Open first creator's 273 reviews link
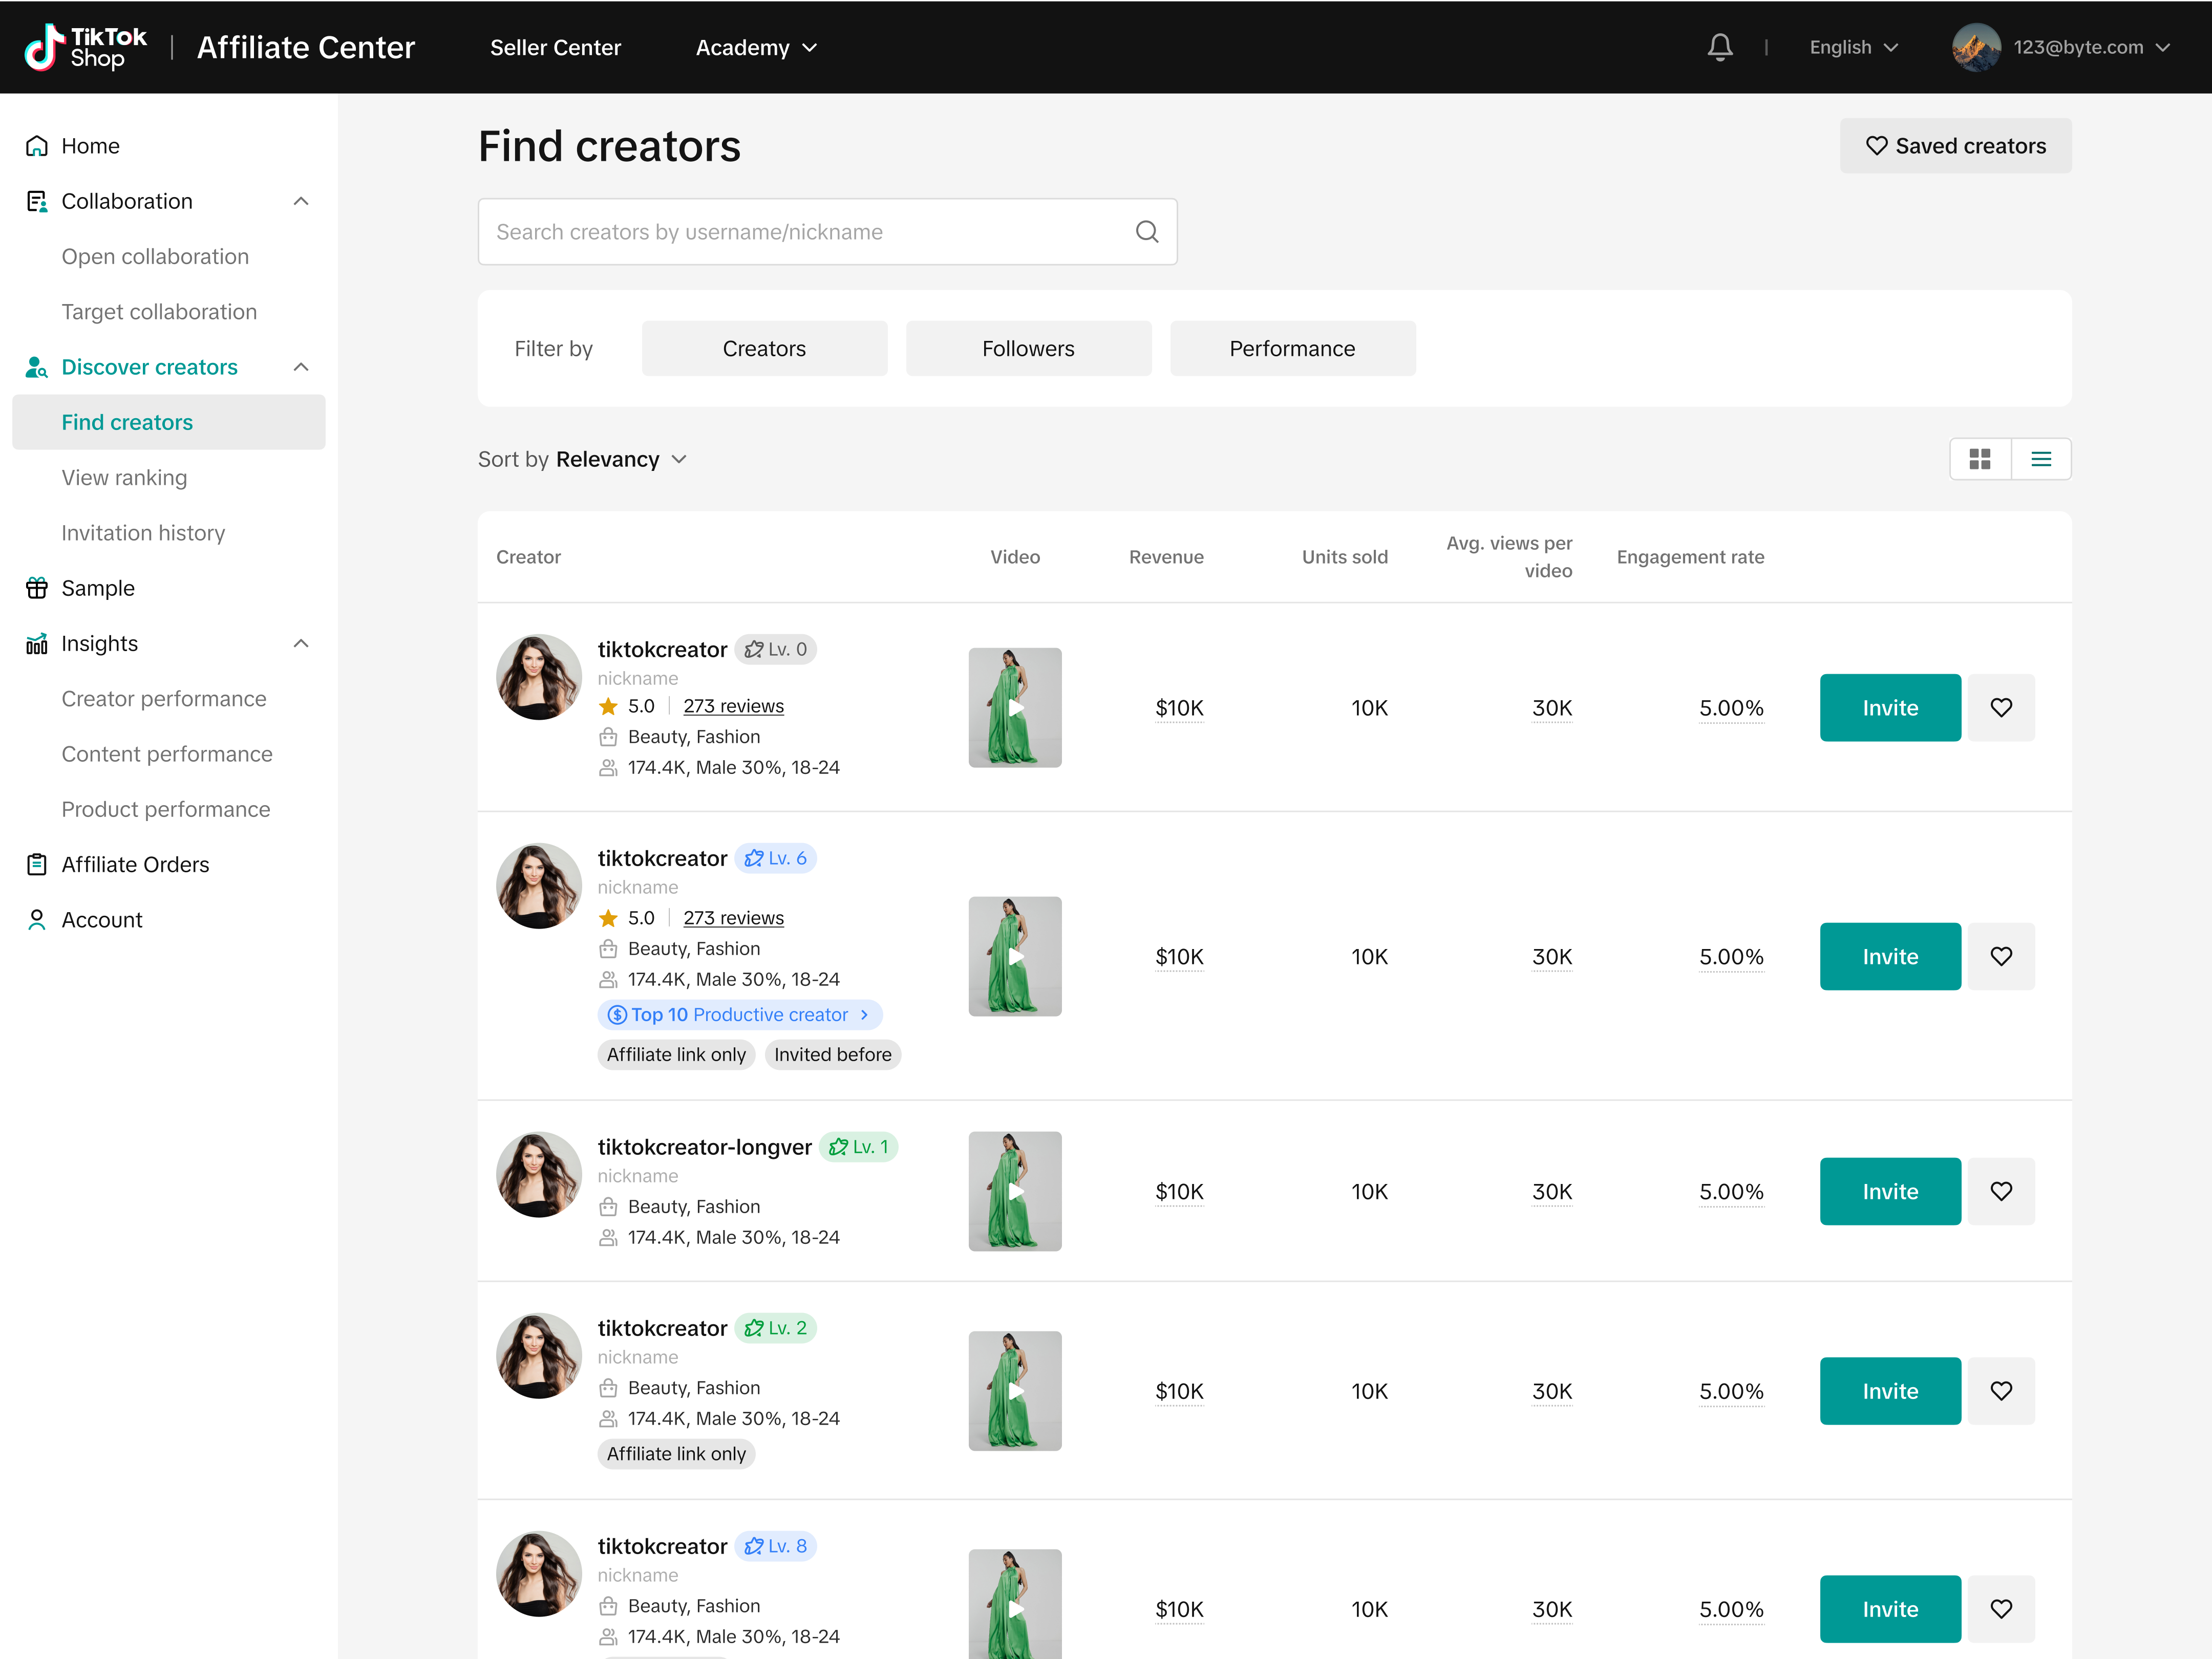 pyautogui.click(x=733, y=705)
